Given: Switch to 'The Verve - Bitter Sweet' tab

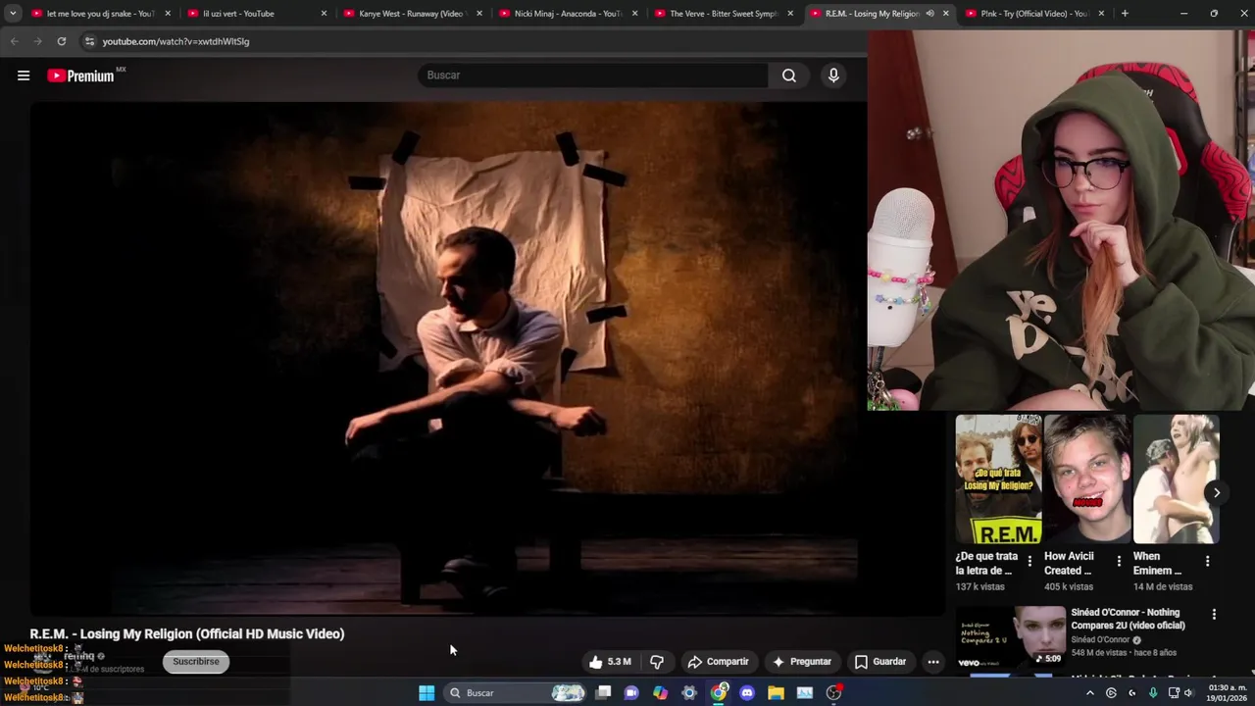Looking at the screenshot, I should pyautogui.click(x=722, y=14).
